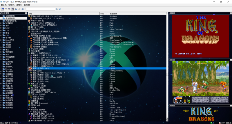This screenshot has width=232, height=124.
Task: Click the blue folder icon in toolbar
Action: (x=16, y=9)
